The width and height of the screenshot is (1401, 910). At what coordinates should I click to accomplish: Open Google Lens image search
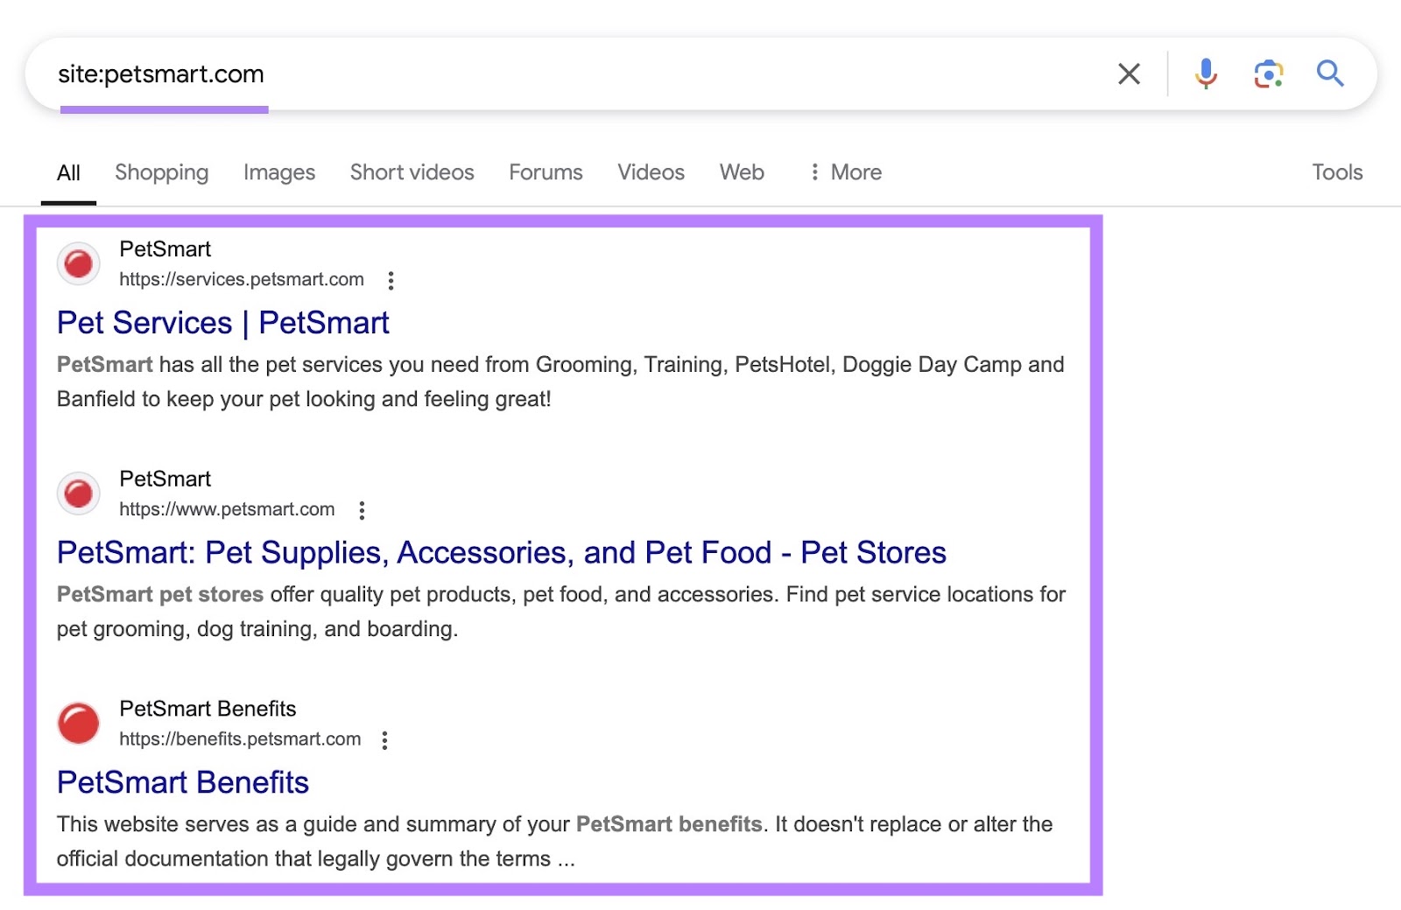(1267, 73)
